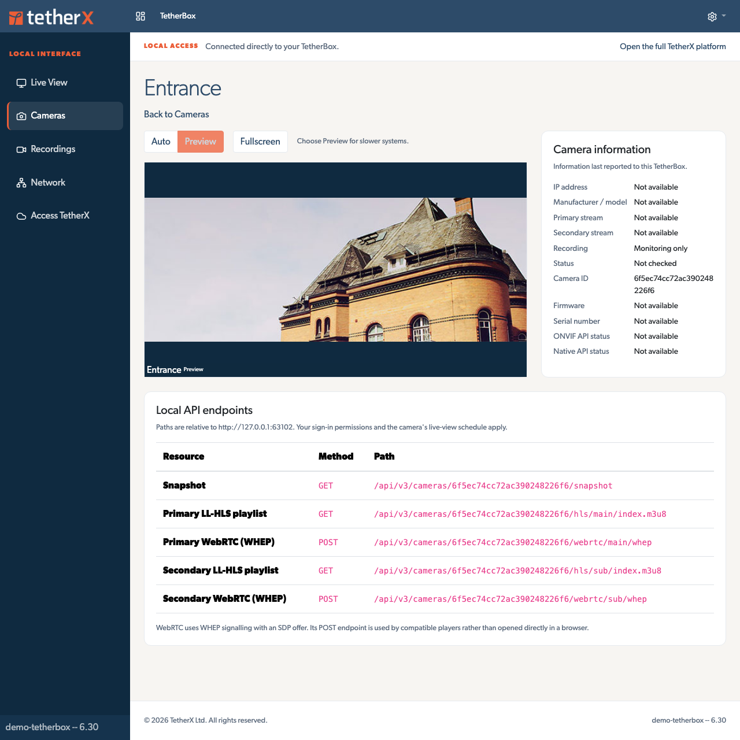Click POST method for Primary WebRTC
740x740 pixels.
coord(328,542)
